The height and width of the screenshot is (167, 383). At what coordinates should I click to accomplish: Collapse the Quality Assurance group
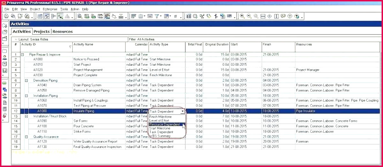pyautogui.click(x=27, y=137)
